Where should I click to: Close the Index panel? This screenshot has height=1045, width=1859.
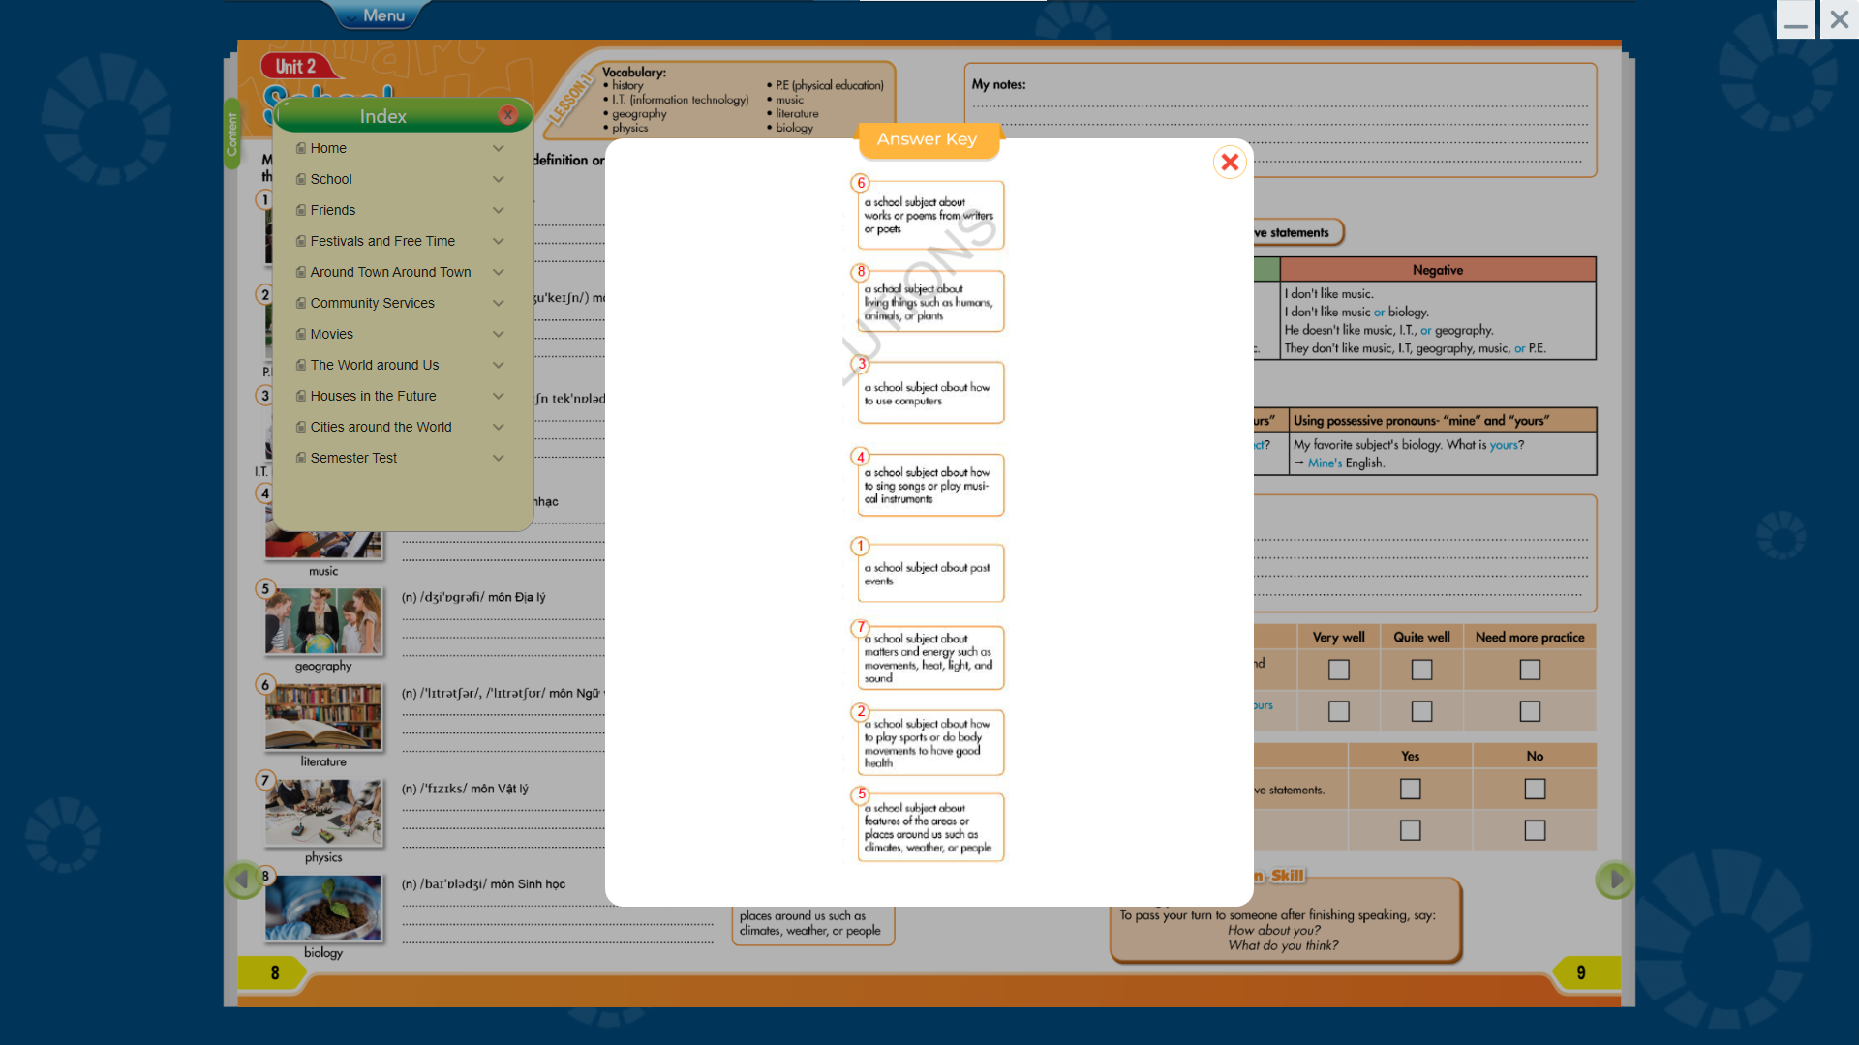[508, 115]
